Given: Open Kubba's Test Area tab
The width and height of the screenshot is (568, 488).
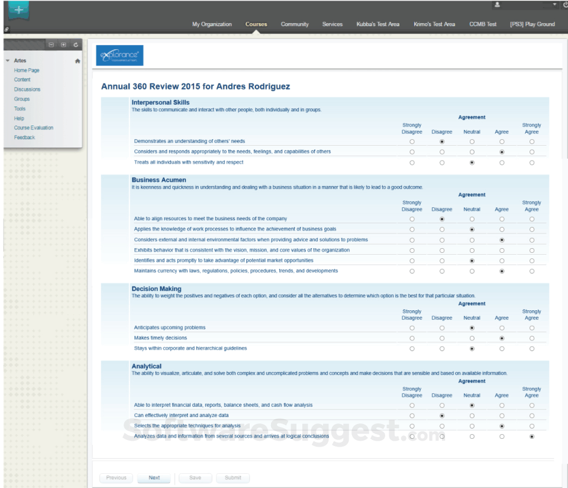Looking at the screenshot, I should click(x=378, y=24).
